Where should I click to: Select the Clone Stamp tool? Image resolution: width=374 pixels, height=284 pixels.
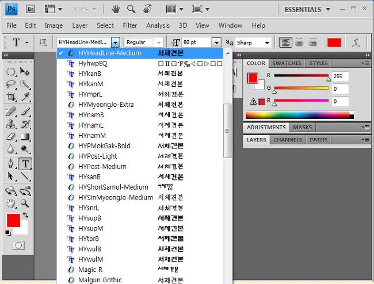11,124
